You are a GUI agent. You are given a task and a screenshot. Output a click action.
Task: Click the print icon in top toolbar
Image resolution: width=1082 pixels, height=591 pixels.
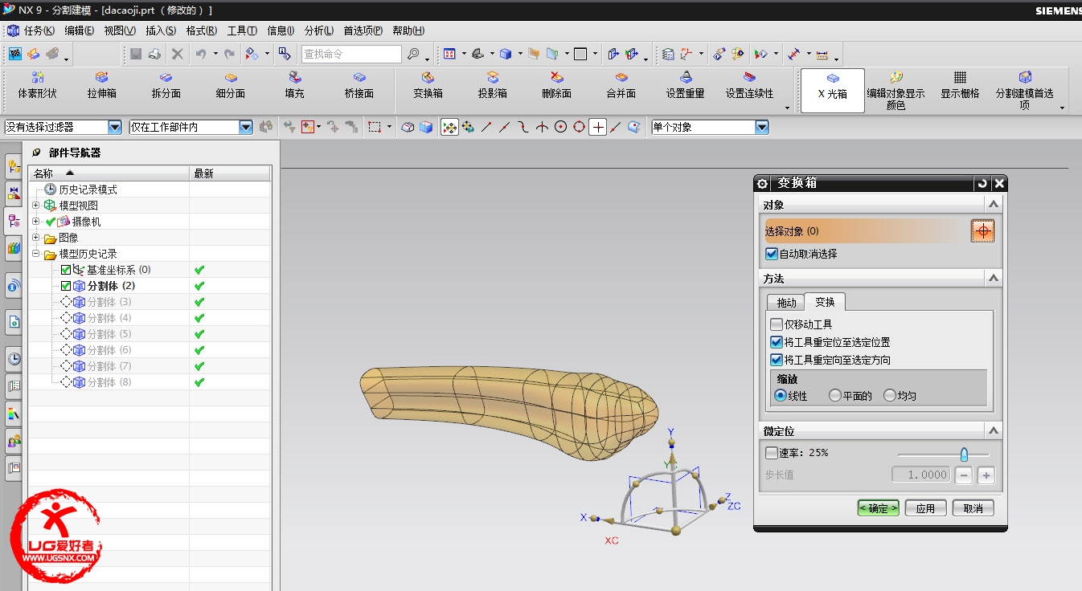[155, 54]
